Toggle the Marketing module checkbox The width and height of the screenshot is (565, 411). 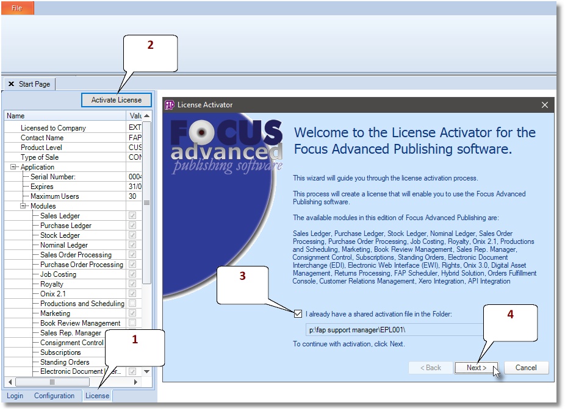pyautogui.click(x=132, y=313)
